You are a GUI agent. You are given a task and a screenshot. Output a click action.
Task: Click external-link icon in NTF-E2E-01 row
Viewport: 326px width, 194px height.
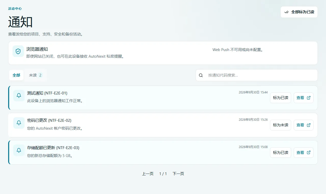309,98
